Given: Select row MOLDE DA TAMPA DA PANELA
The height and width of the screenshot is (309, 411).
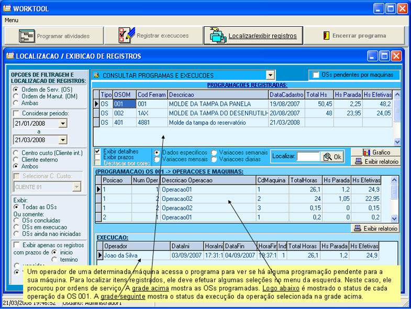Looking at the screenshot, I should (x=243, y=104).
